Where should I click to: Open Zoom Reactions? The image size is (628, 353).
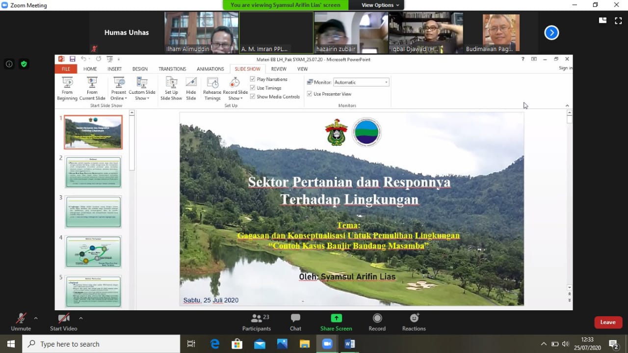click(414, 322)
